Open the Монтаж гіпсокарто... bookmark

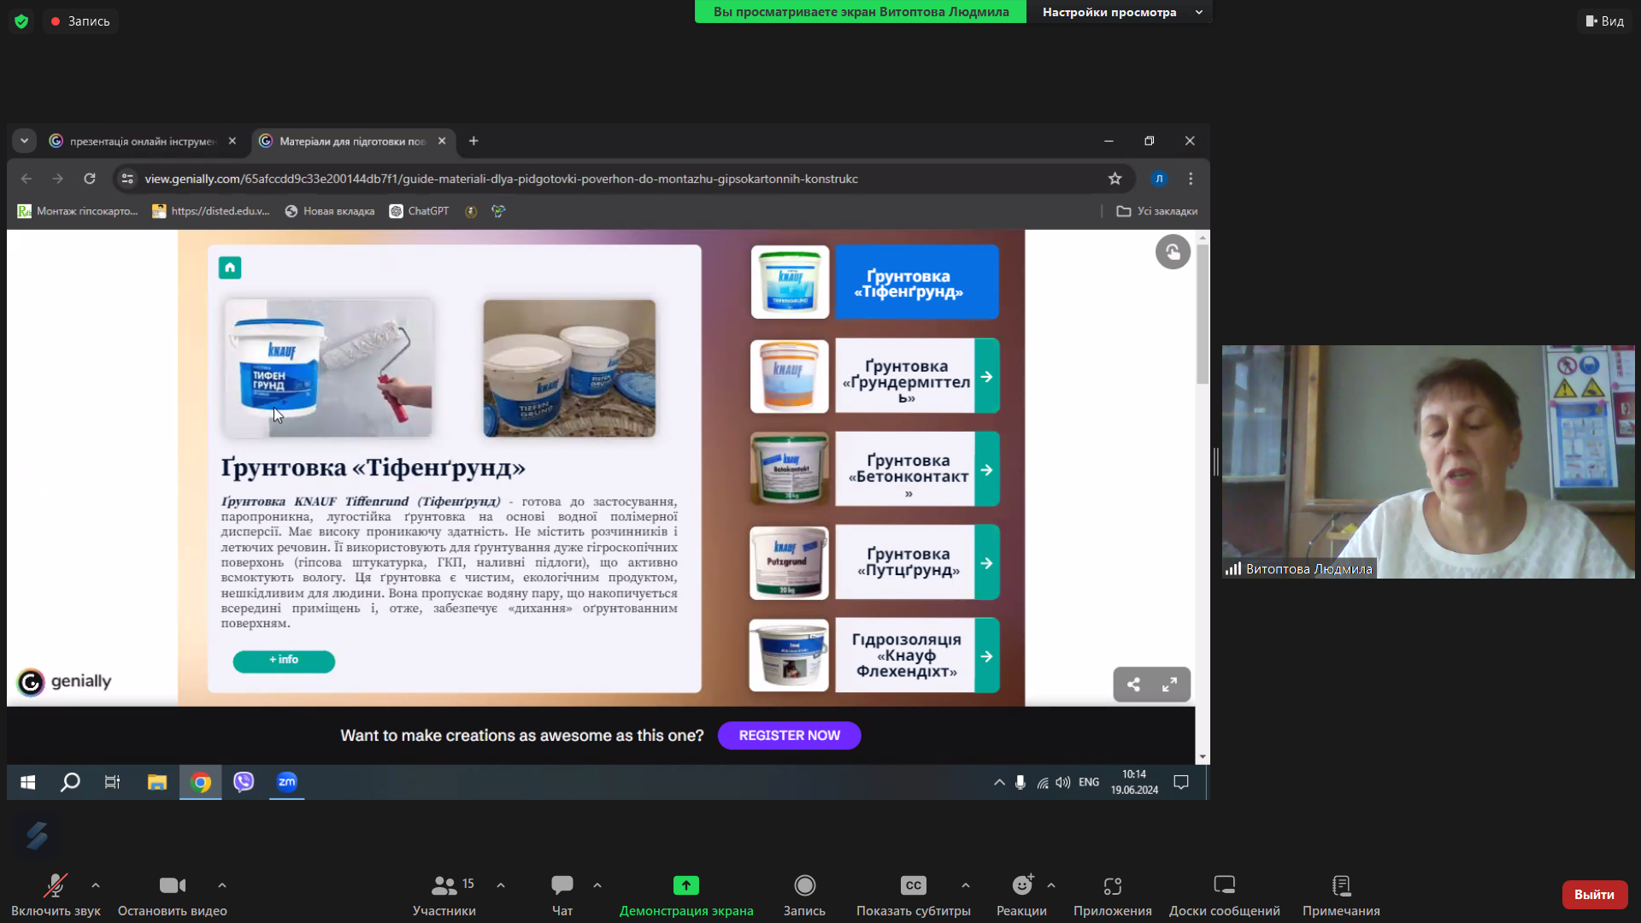[x=78, y=211]
